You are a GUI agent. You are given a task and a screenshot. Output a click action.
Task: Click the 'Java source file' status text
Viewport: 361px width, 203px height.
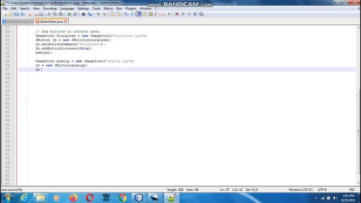pos(12,189)
